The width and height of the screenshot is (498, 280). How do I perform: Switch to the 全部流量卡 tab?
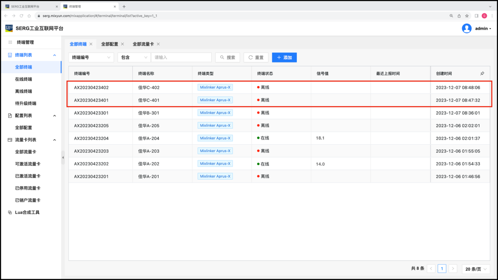143,44
